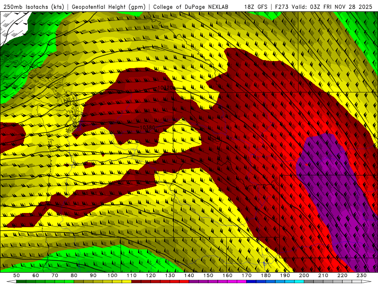
Task: Click the 10320 height contour label
Action: 165,88
